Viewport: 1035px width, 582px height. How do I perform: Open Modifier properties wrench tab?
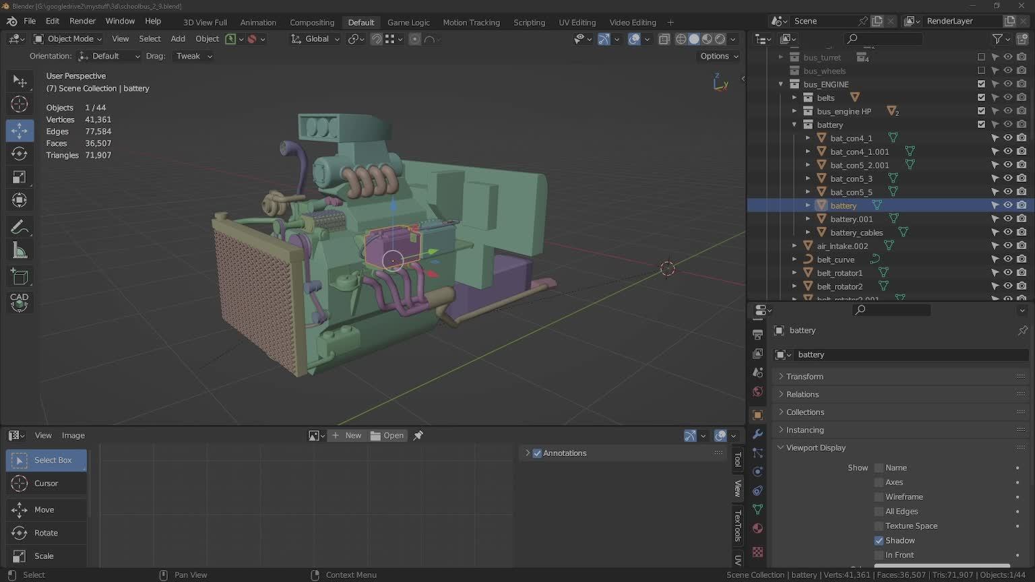point(757,434)
